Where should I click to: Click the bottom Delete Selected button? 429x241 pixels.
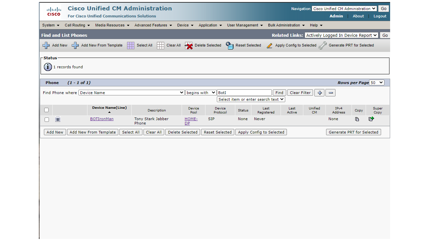(x=183, y=132)
